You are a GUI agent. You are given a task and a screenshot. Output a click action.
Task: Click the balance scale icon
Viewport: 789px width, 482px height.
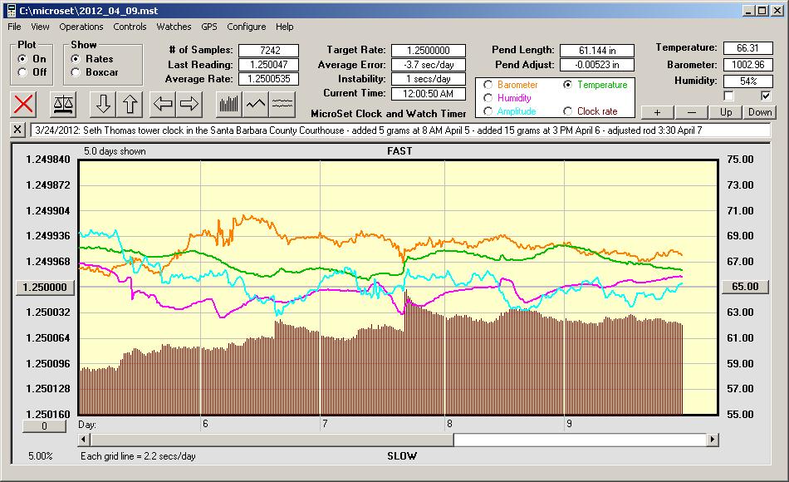click(63, 104)
